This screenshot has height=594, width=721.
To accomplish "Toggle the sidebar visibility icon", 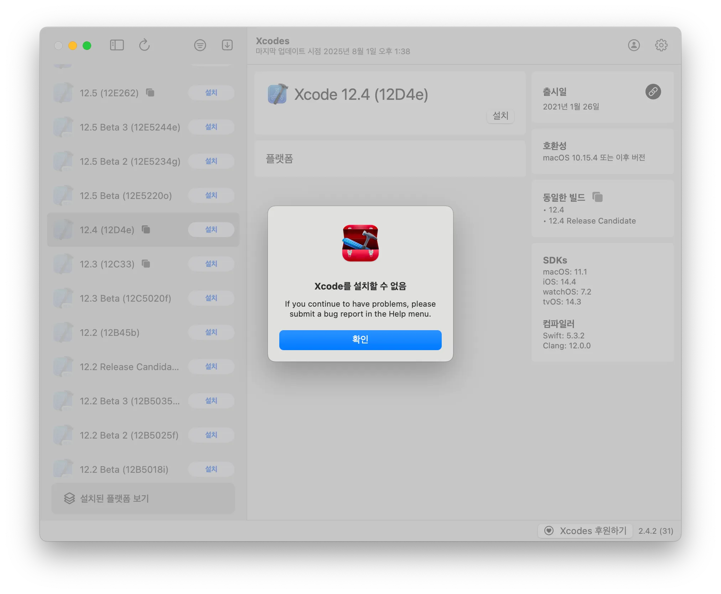I will click(x=117, y=45).
